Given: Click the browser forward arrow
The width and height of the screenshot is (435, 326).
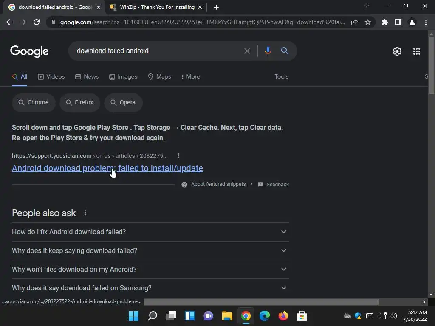Looking at the screenshot, I should pos(23,22).
